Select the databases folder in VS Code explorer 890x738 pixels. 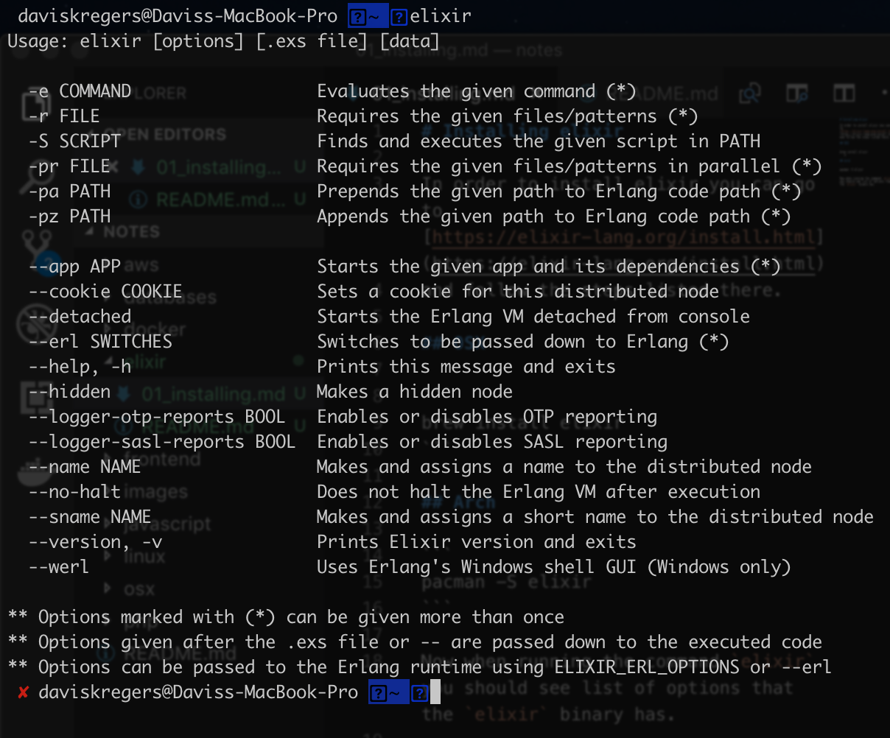point(171,298)
